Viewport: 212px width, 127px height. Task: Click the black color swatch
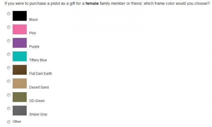[20, 16]
